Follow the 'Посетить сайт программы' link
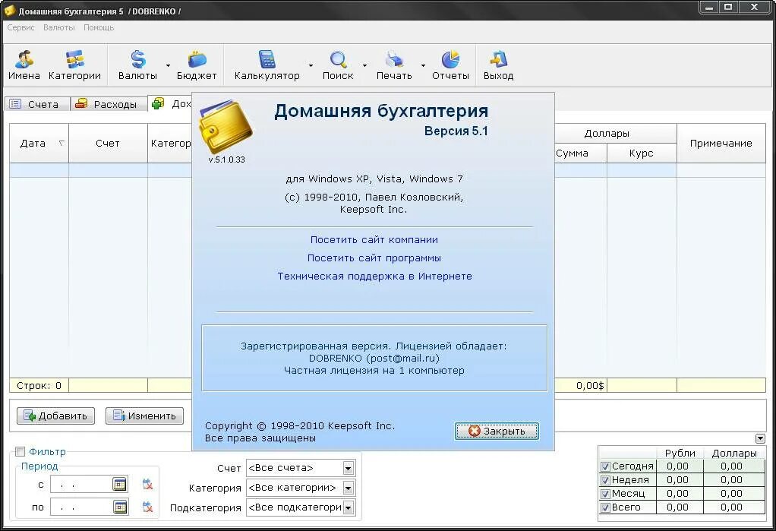The height and width of the screenshot is (531, 776). [374, 258]
